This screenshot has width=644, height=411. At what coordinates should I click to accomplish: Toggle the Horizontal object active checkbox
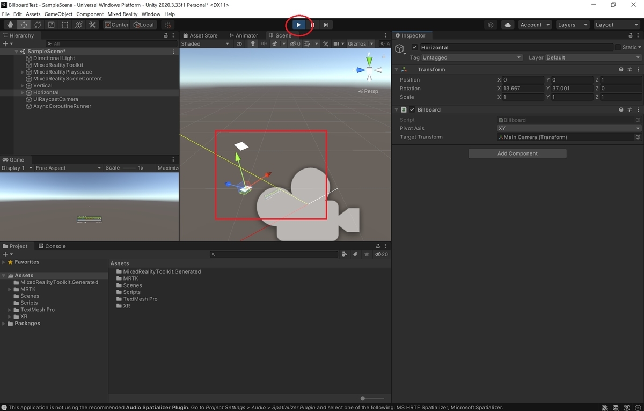click(414, 47)
